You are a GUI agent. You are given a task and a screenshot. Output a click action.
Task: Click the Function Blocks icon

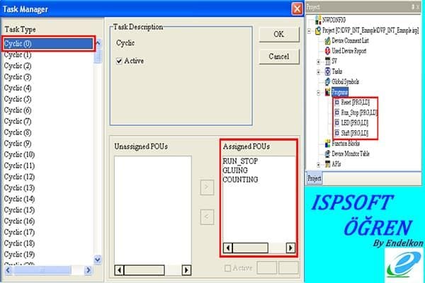point(328,143)
